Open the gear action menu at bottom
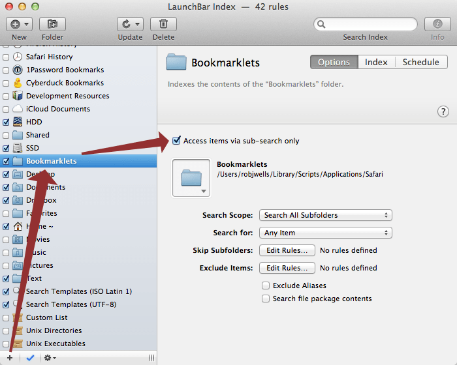This screenshot has height=365, width=457. [50, 358]
